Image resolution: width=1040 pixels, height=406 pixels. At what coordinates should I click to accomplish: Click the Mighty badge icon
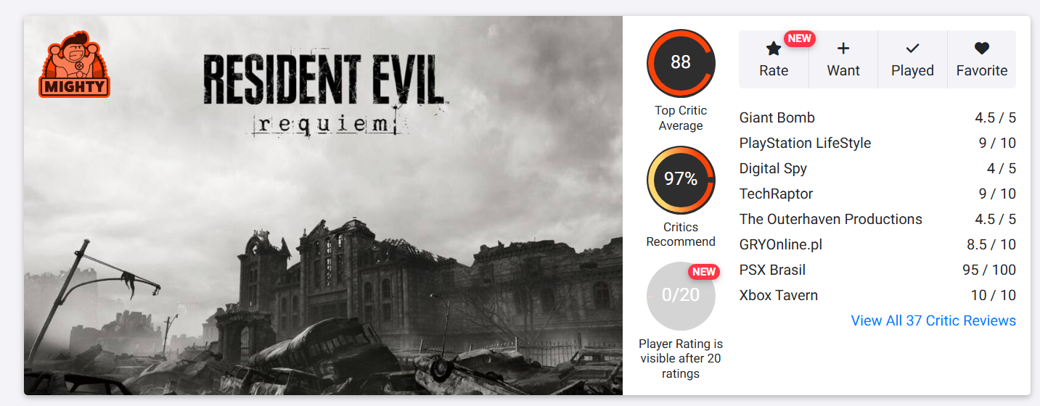click(74, 65)
